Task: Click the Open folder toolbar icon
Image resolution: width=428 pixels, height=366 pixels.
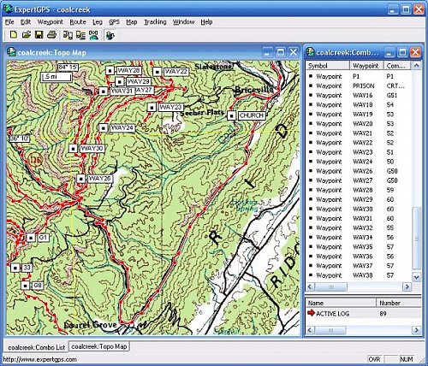Action: [27, 35]
